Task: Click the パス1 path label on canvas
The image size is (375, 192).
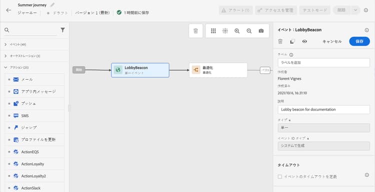Action: pos(265,70)
